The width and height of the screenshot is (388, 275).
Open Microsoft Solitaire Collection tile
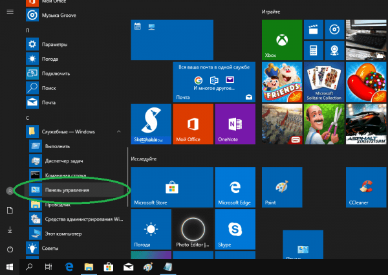coord(324,82)
